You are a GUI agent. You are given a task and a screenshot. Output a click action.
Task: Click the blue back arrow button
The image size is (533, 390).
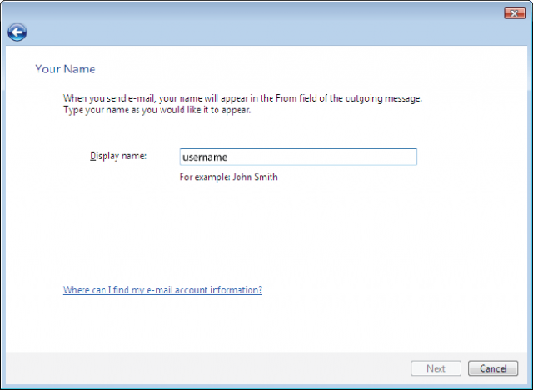17,32
